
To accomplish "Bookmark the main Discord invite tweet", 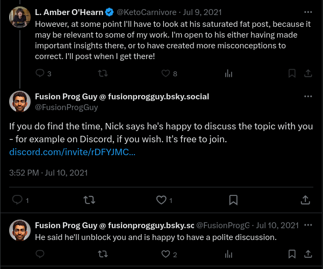I will click(233, 200).
